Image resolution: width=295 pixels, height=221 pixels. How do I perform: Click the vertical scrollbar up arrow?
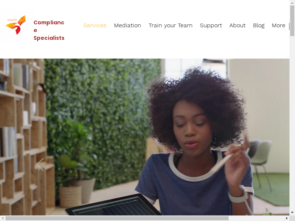292,3
